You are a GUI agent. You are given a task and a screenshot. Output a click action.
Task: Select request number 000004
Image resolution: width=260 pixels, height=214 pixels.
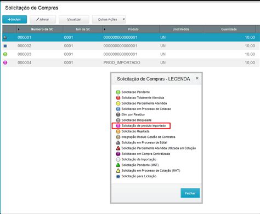click(24, 62)
